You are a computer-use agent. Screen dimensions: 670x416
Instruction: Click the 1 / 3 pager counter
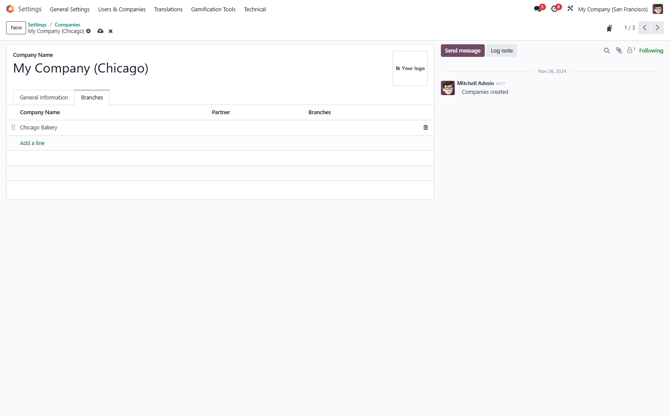pyautogui.click(x=630, y=28)
